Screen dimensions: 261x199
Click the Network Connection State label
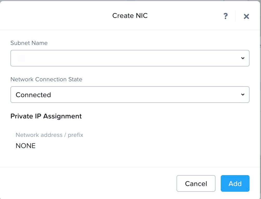(x=46, y=79)
